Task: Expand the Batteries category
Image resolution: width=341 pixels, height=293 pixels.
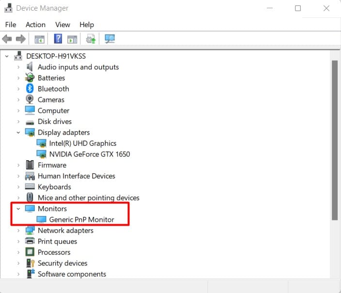Action: 18,78
